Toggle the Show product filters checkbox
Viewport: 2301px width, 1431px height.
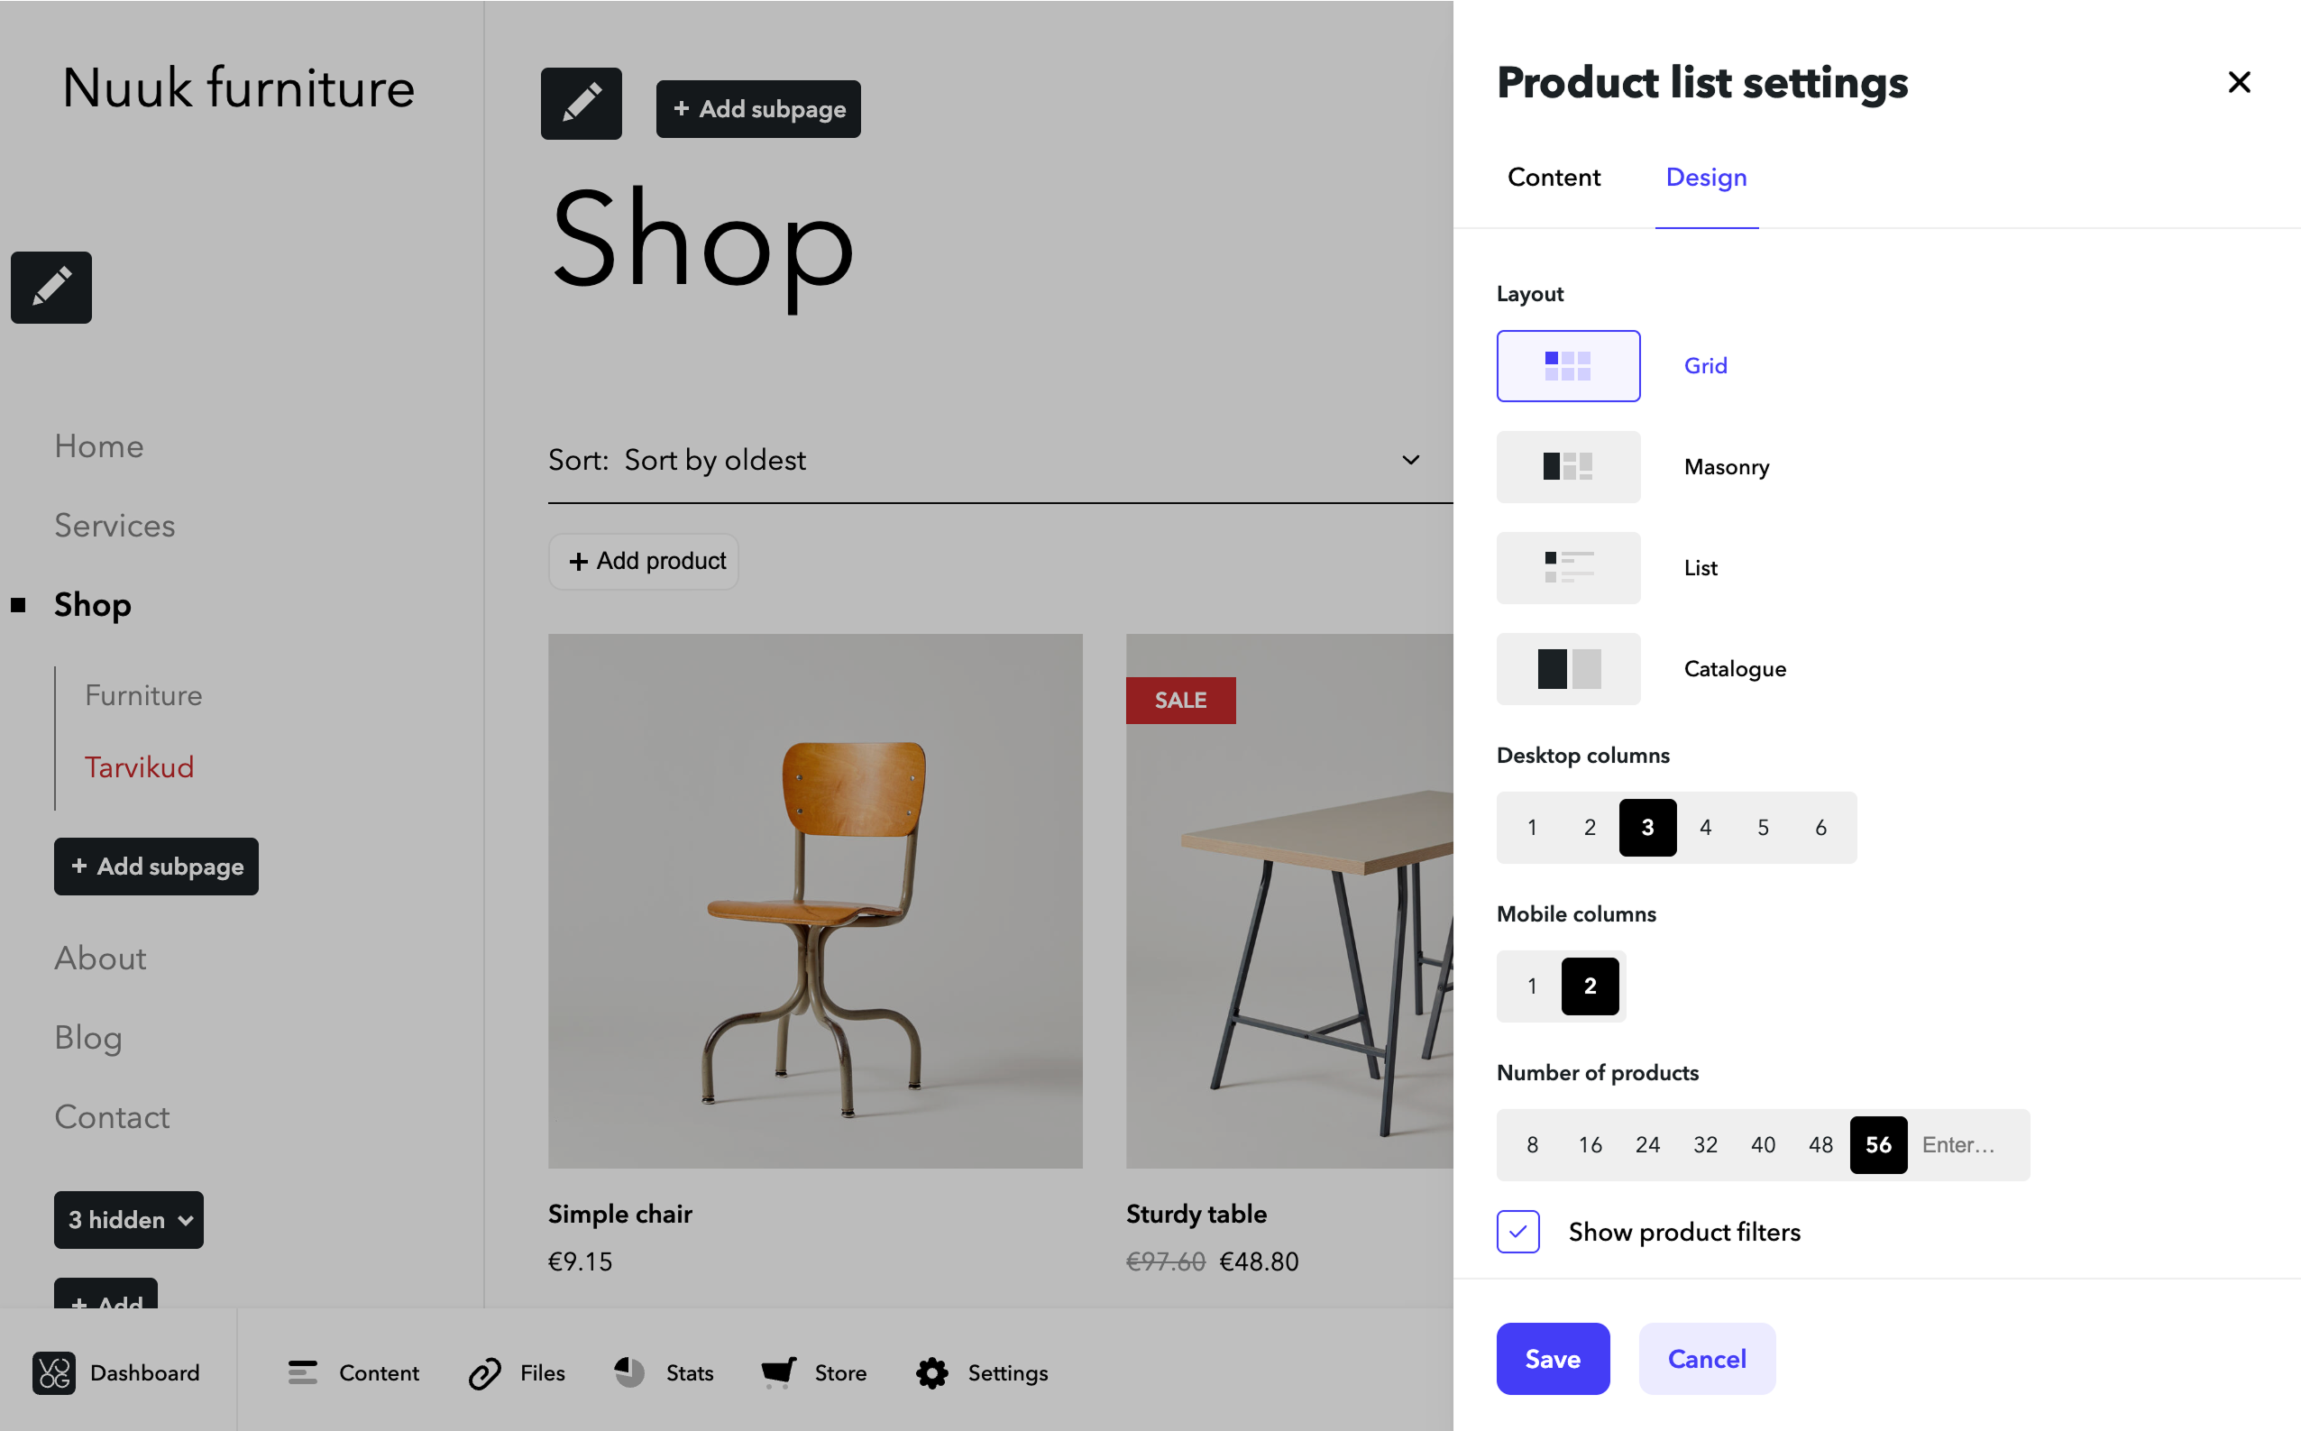click(1517, 1232)
